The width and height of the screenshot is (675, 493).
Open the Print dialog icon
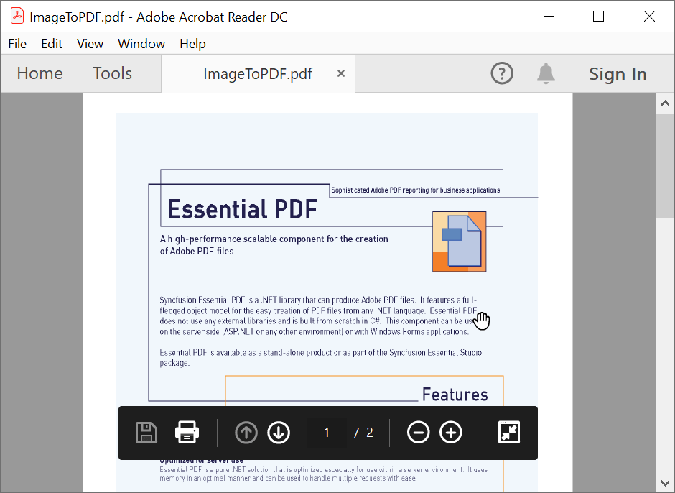(x=187, y=432)
